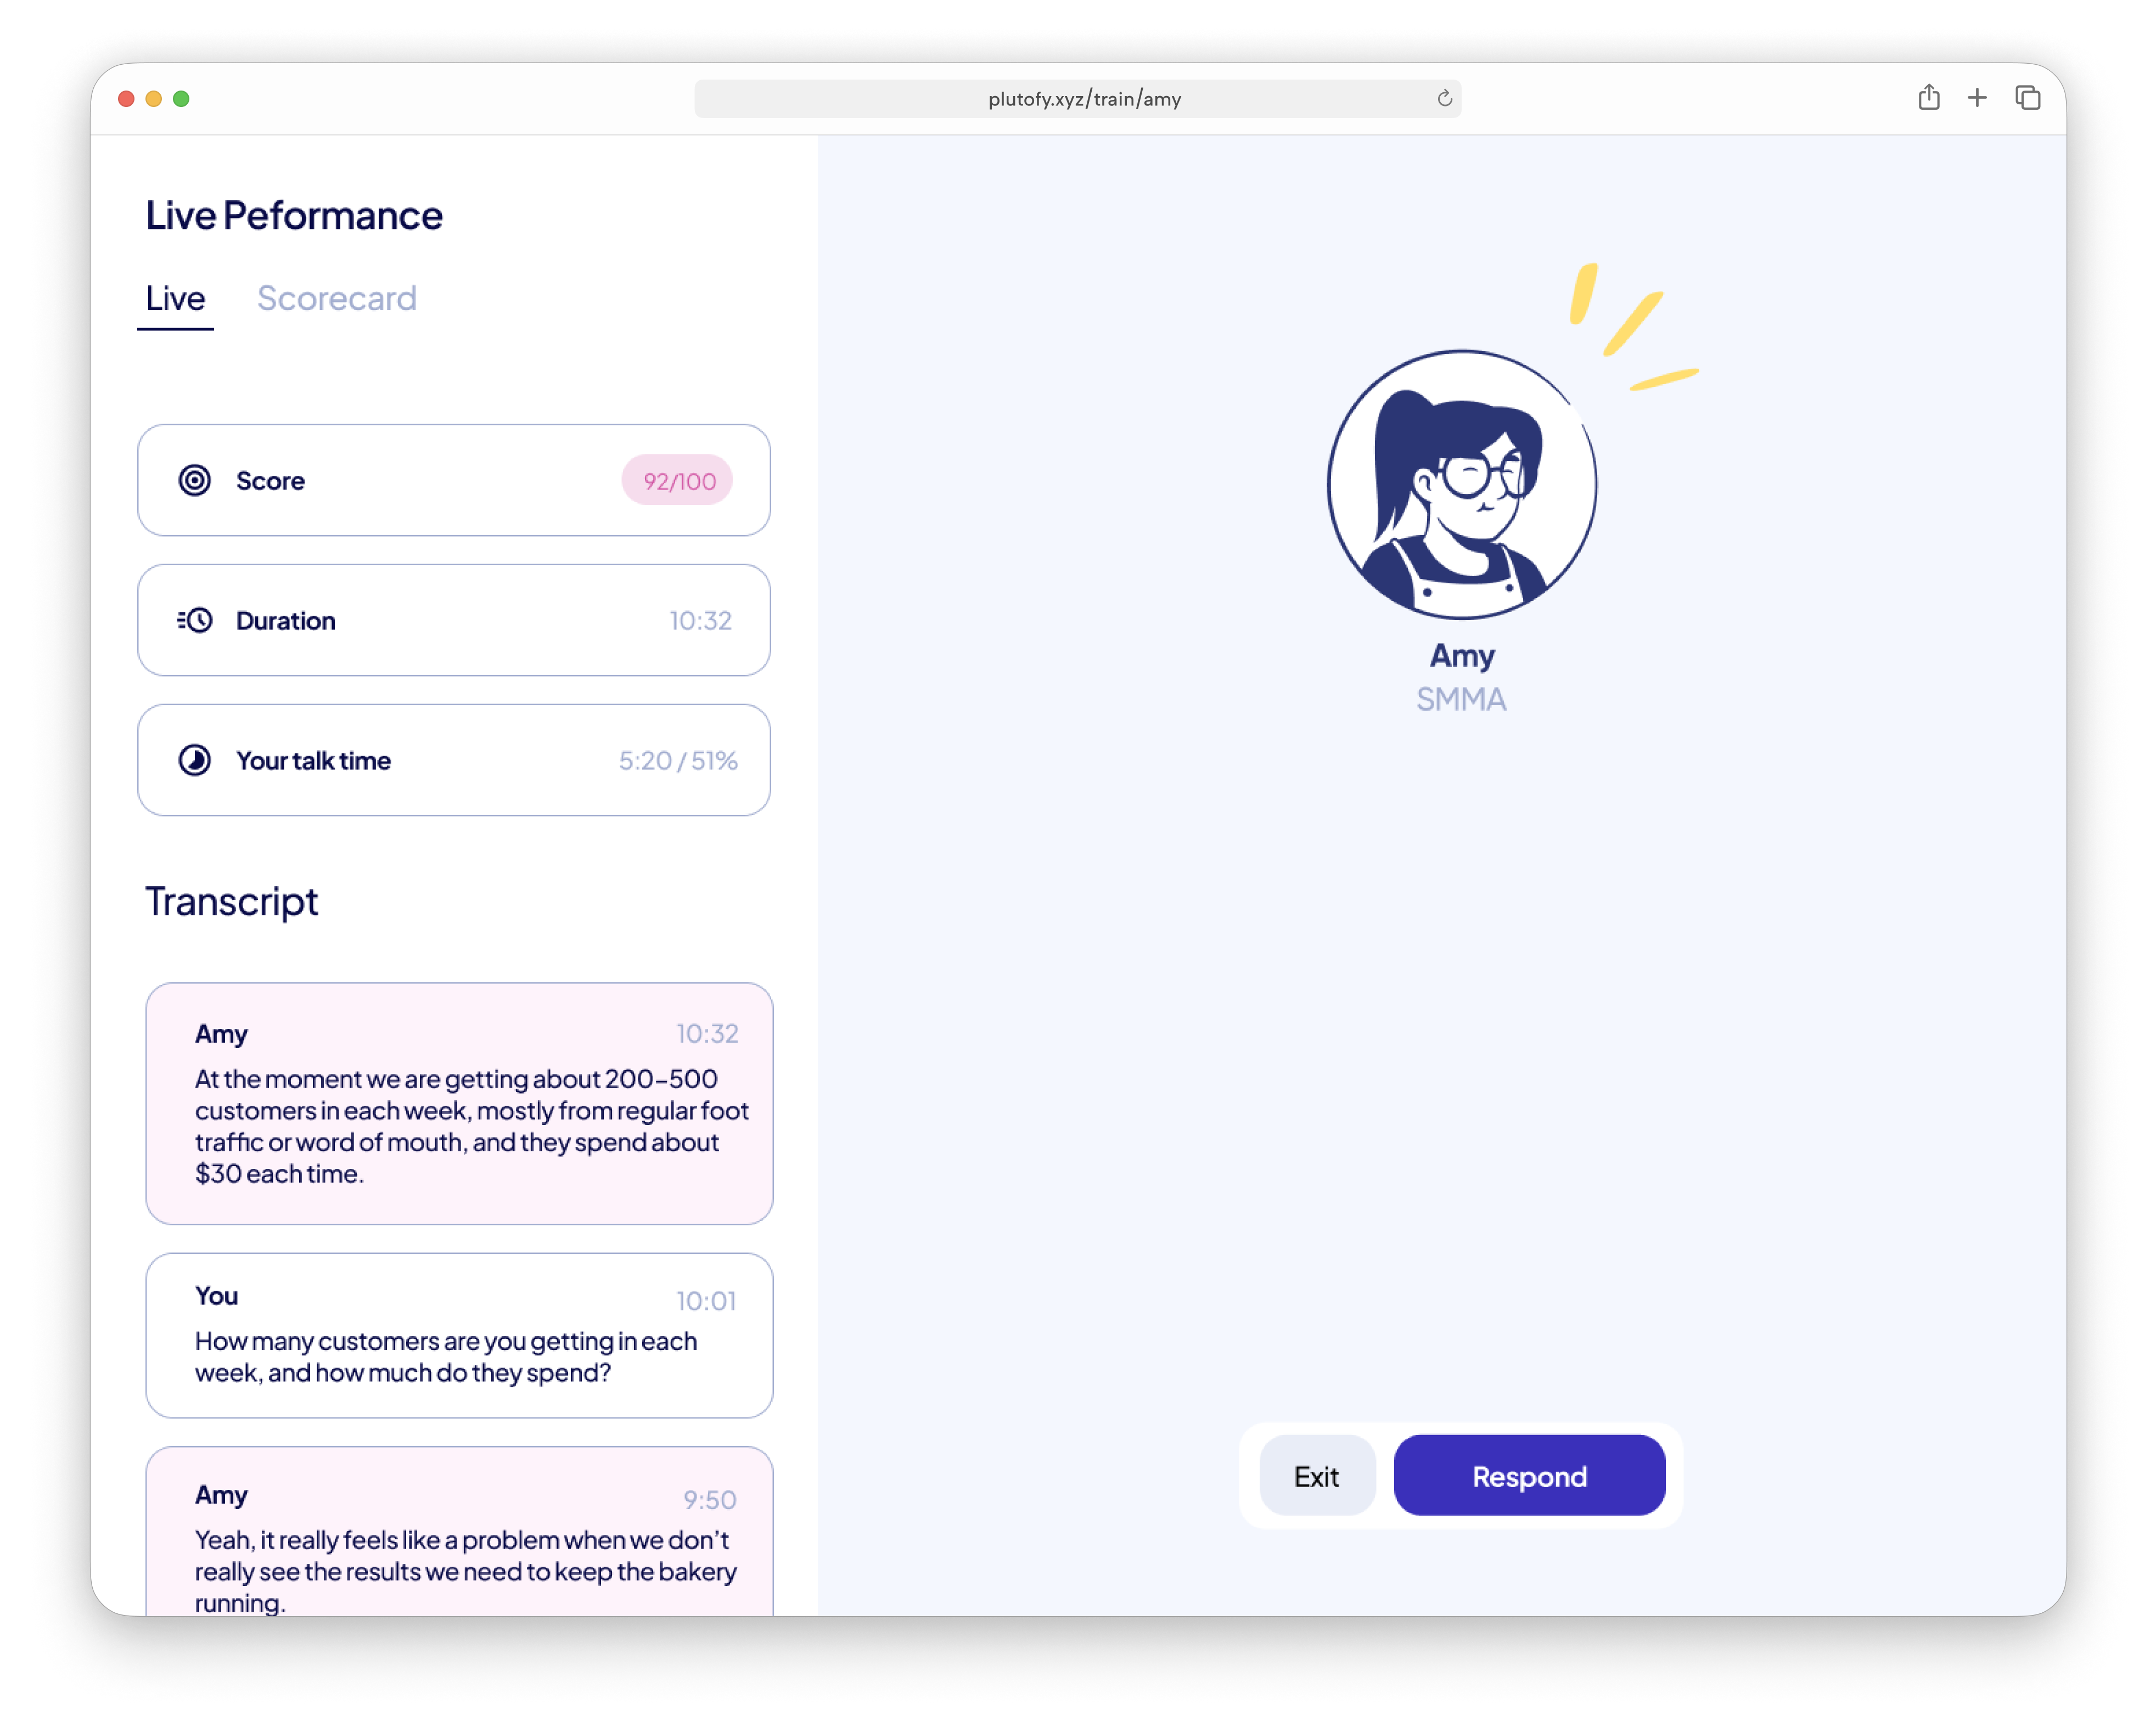Show the tab overview icon

point(2028,98)
